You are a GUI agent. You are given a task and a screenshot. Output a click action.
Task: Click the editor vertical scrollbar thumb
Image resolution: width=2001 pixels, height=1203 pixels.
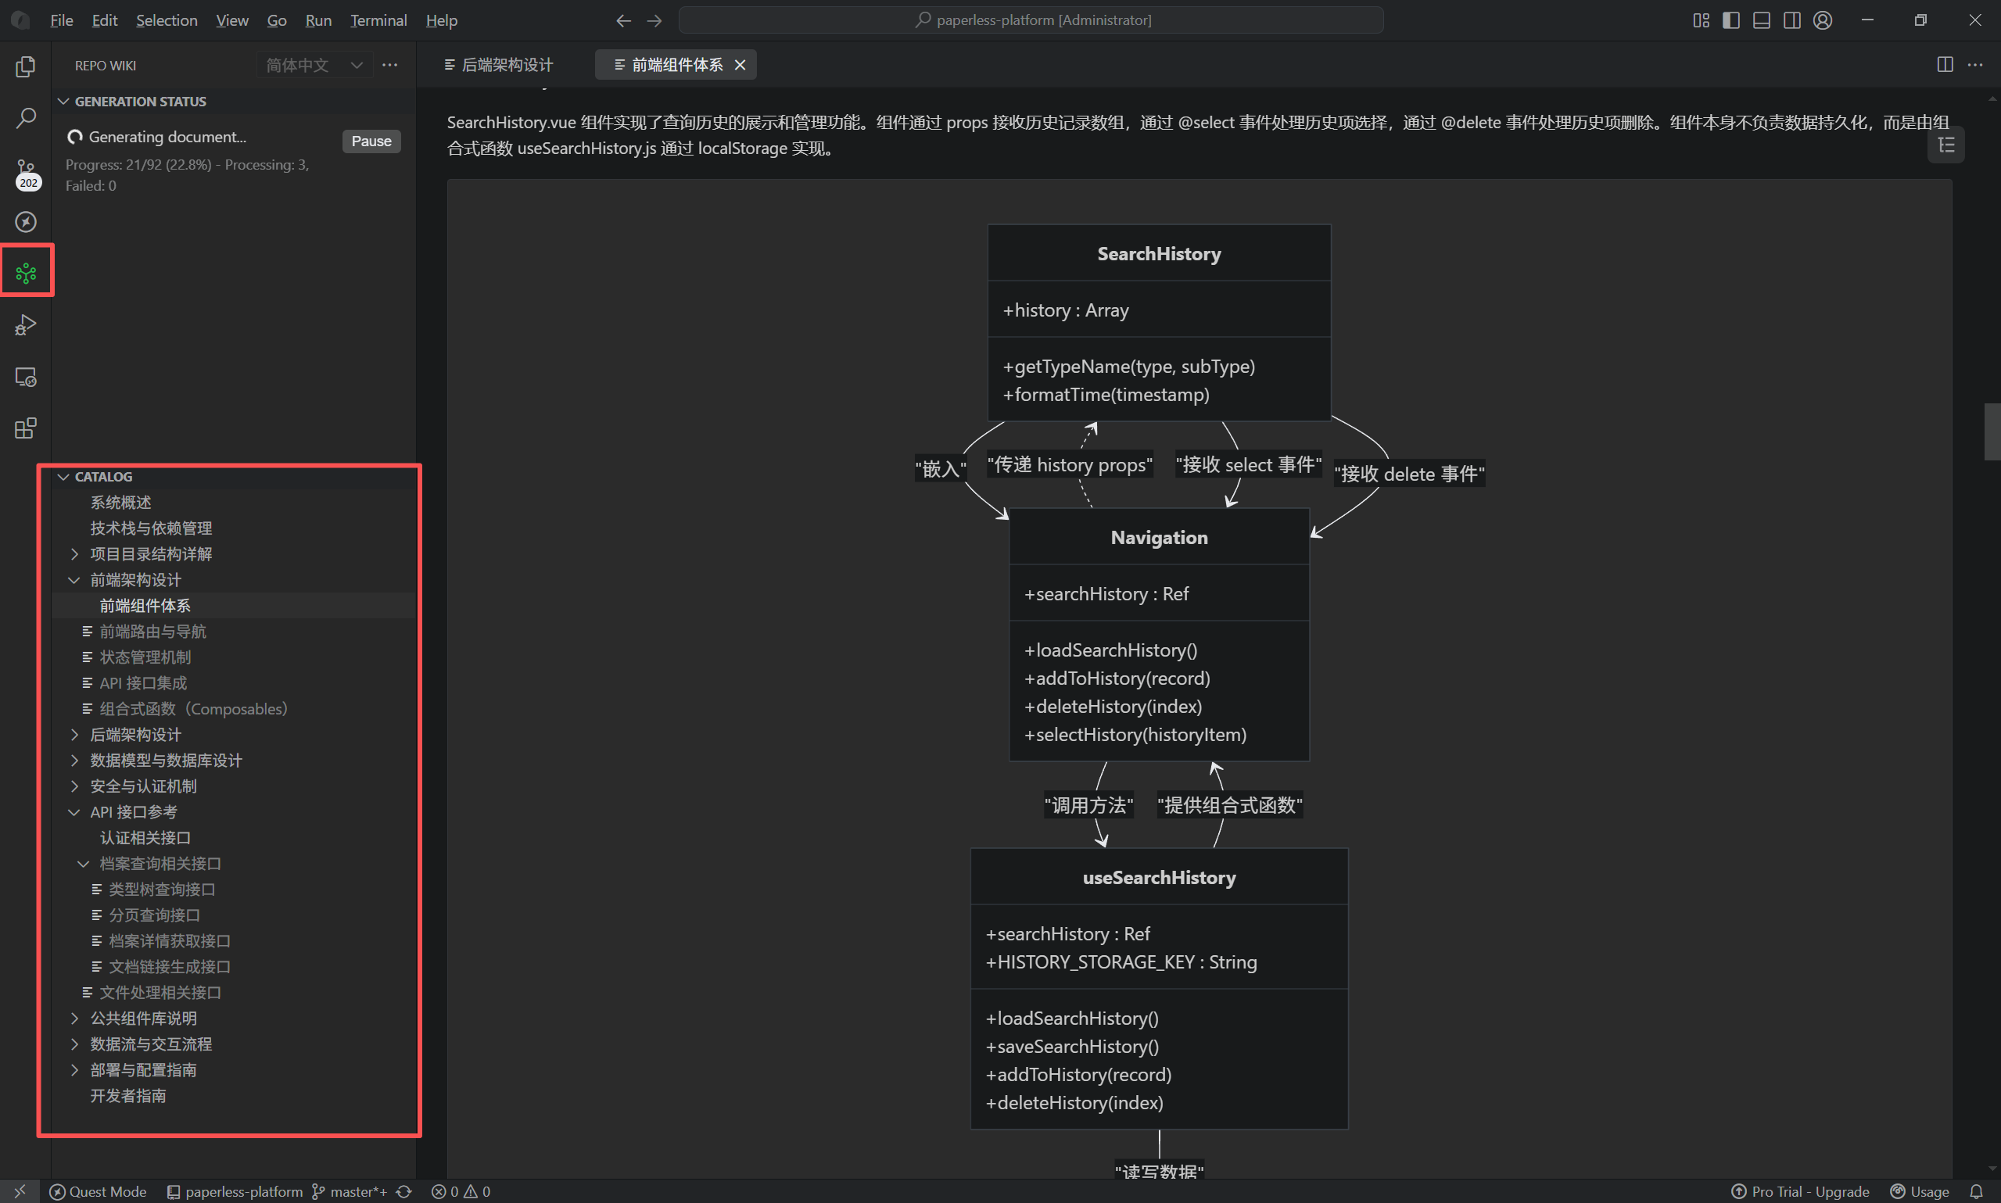pos(1992,432)
